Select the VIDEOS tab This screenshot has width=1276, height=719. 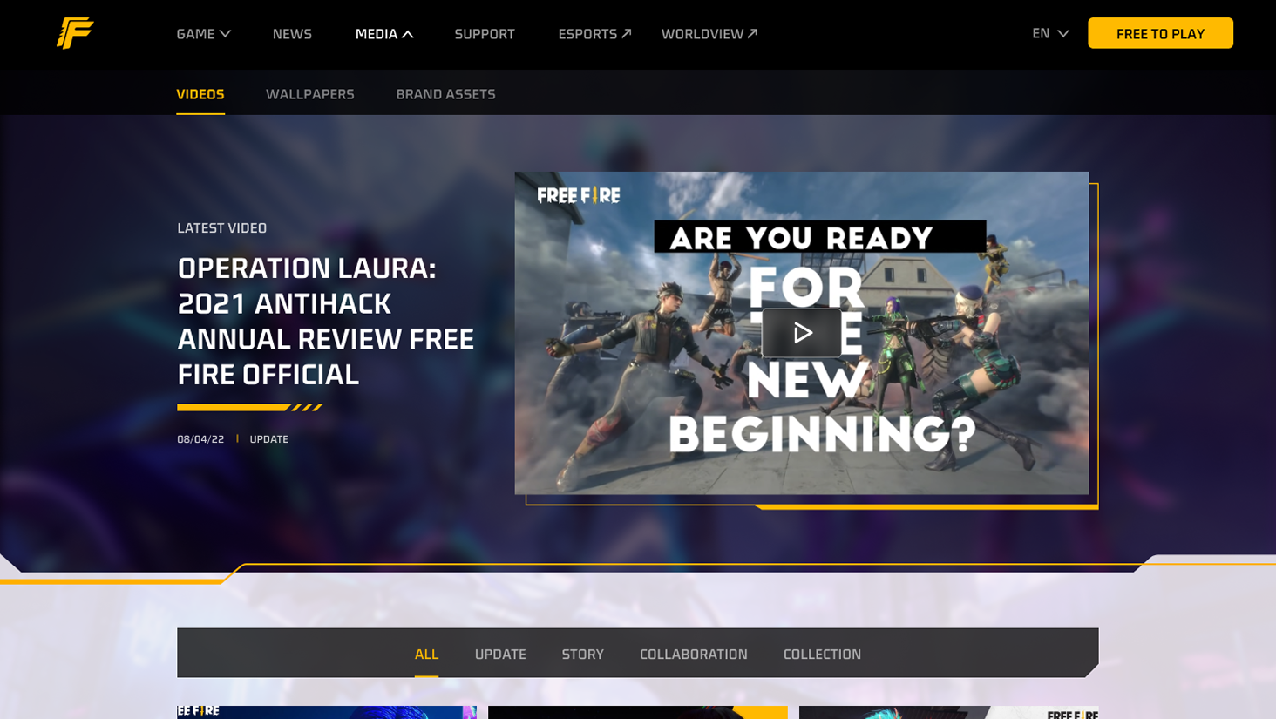pyautogui.click(x=200, y=94)
